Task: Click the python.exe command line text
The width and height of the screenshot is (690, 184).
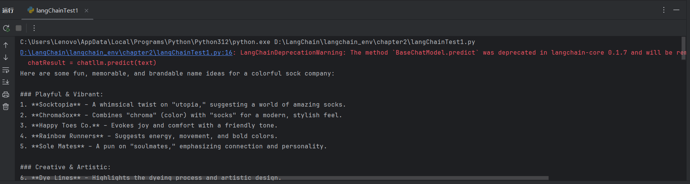Action: pos(248,42)
